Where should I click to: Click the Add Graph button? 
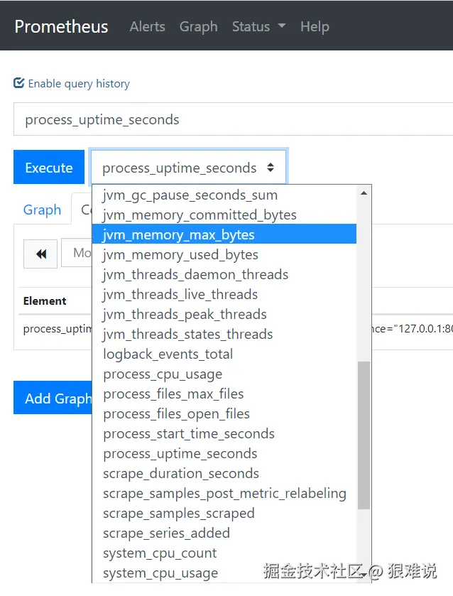53,398
